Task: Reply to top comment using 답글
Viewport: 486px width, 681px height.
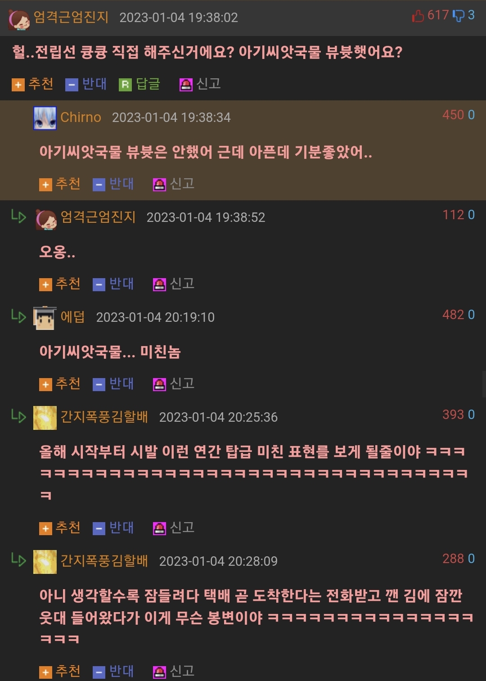Action: (139, 84)
